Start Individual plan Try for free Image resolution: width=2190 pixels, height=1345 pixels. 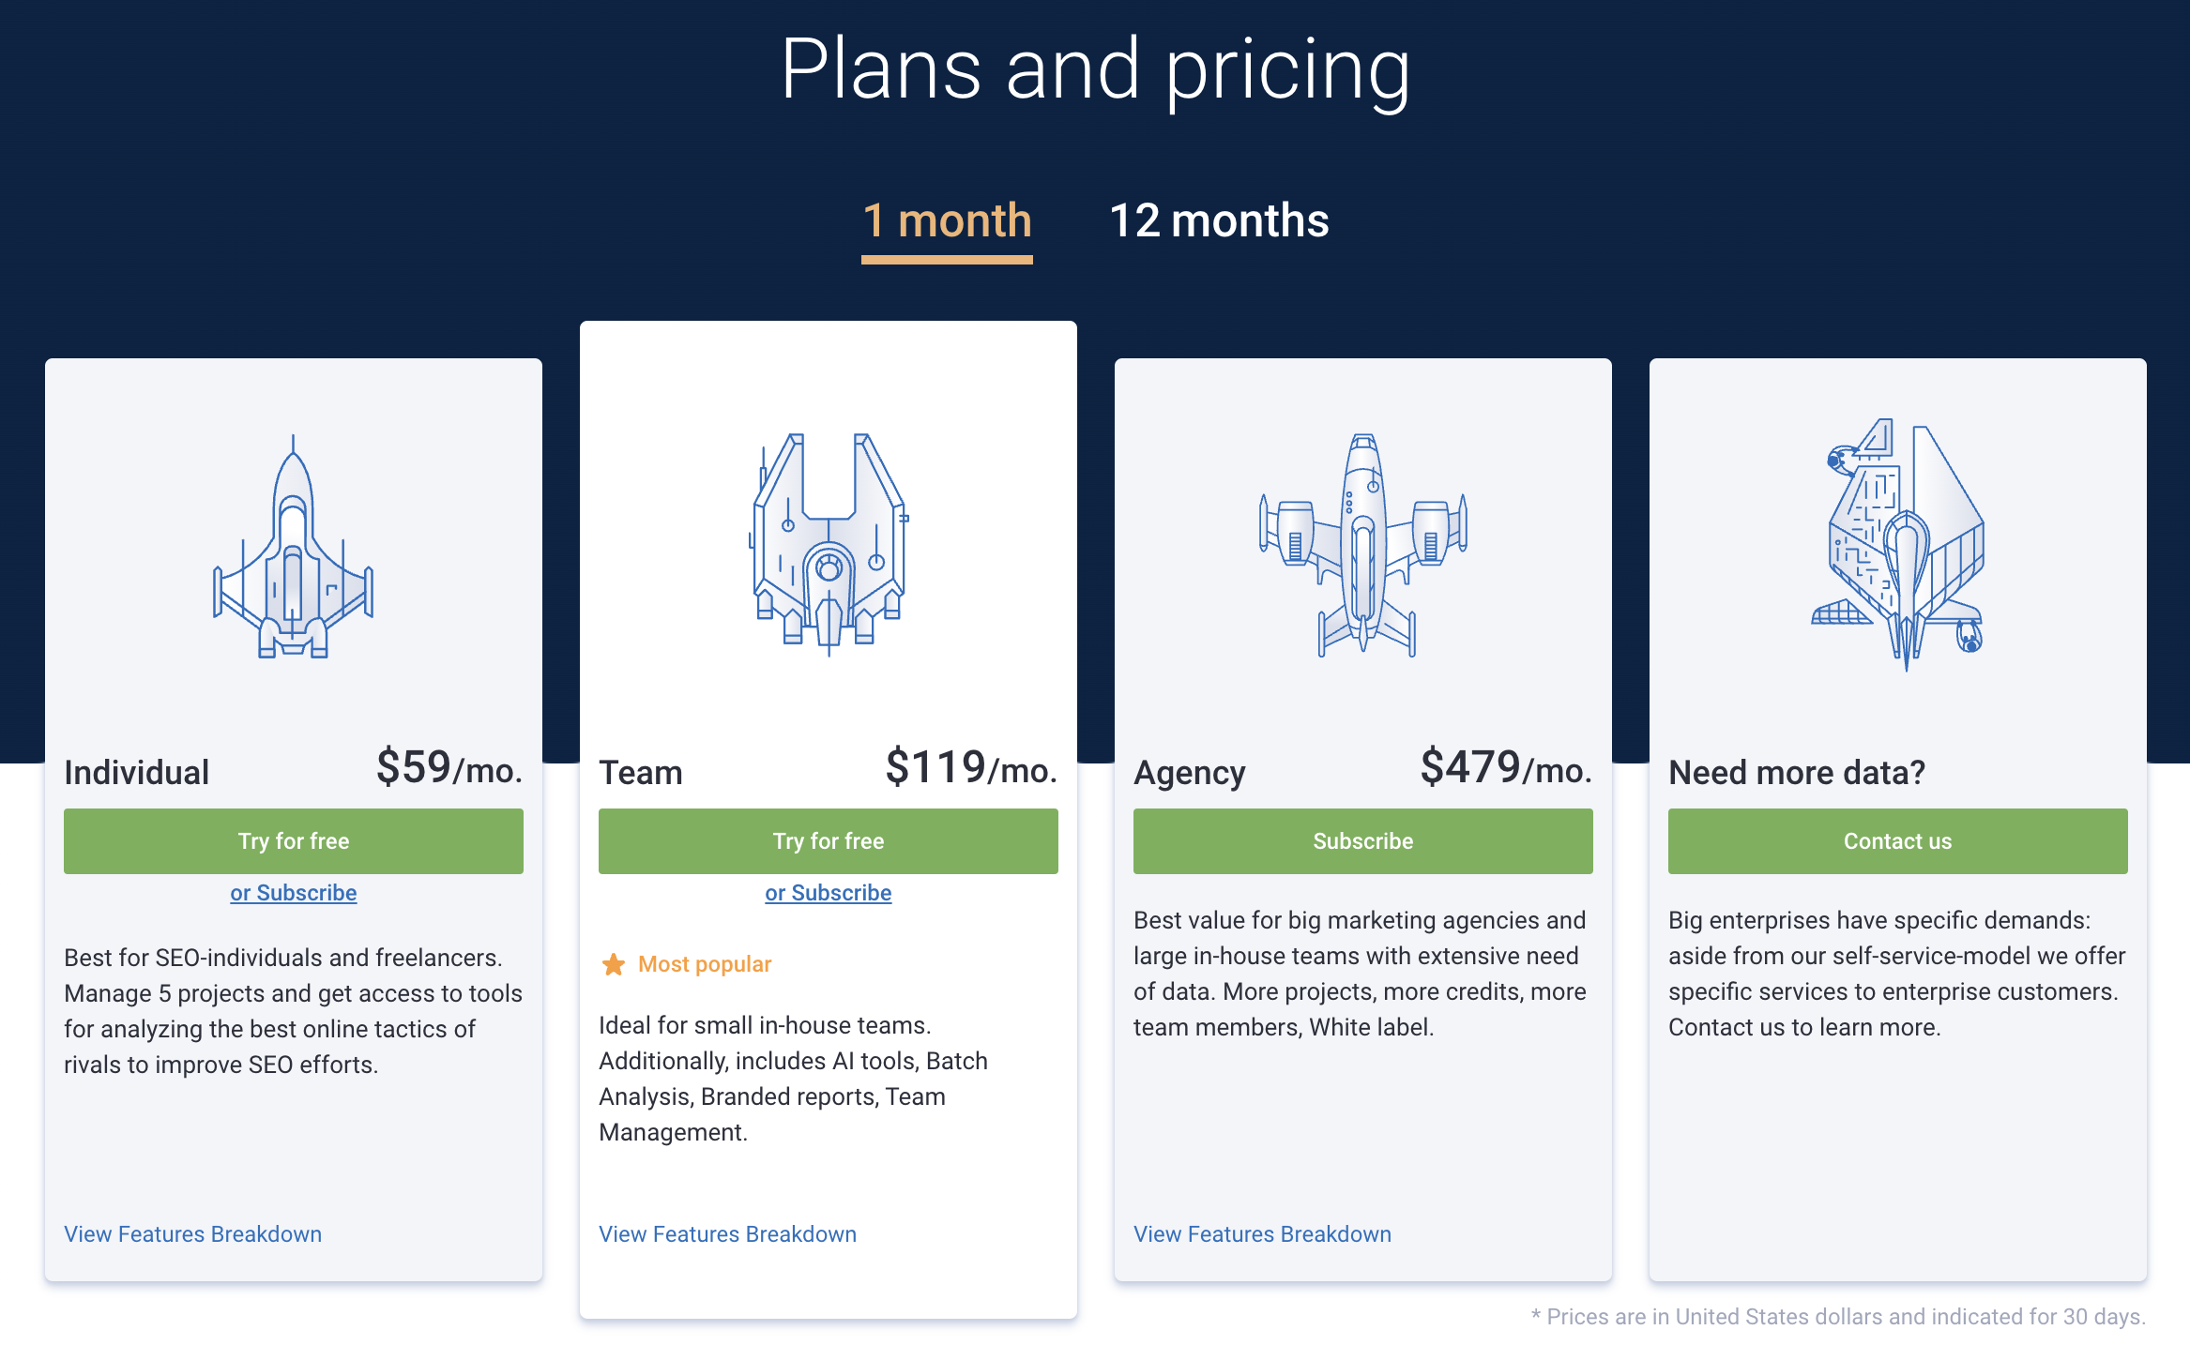(294, 841)
